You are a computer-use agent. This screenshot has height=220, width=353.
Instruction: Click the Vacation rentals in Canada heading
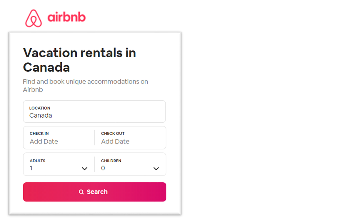tap(79, 60)
